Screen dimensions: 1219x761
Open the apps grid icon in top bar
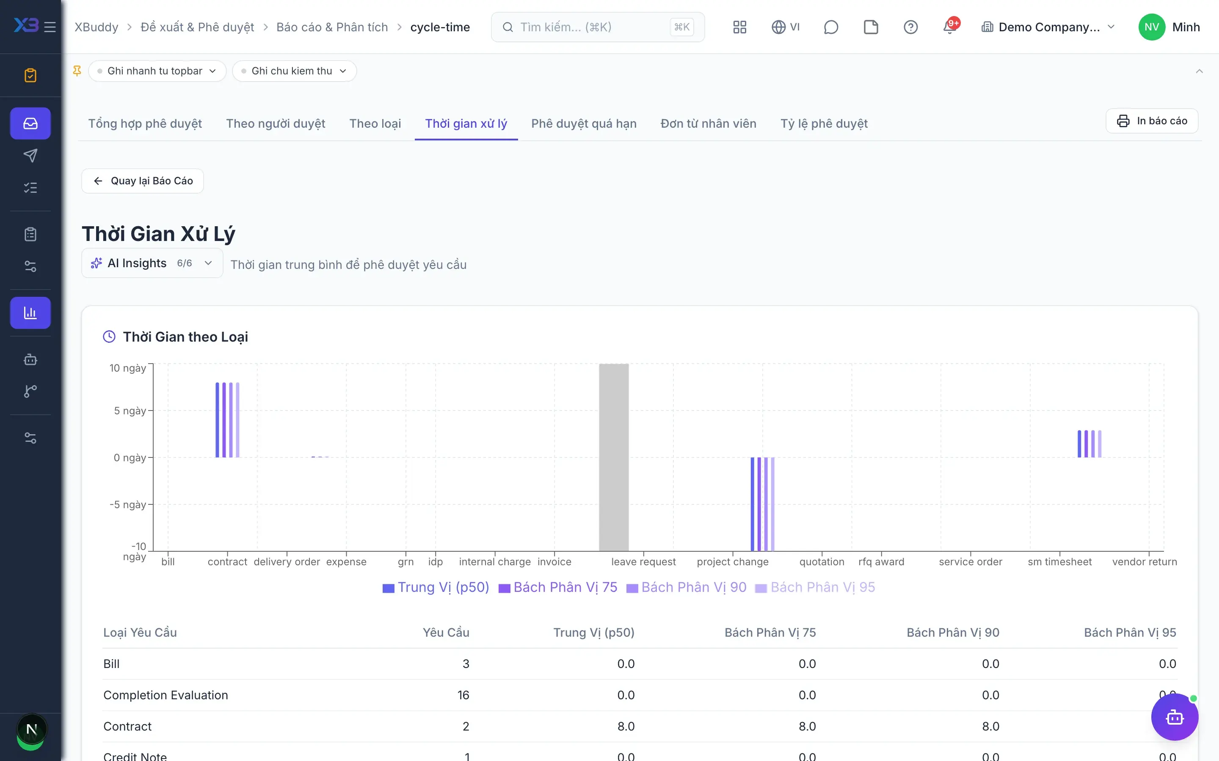pos(739,27)
